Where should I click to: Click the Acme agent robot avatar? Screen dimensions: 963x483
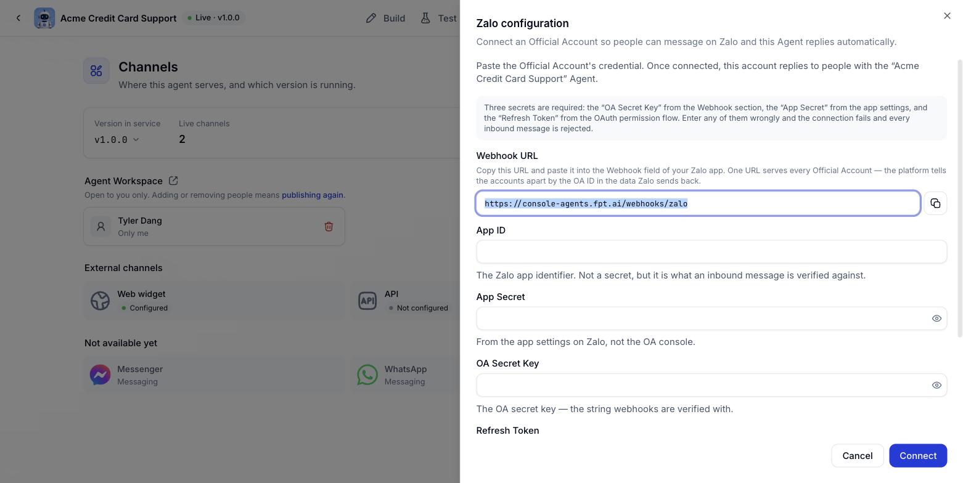[44, 18]
